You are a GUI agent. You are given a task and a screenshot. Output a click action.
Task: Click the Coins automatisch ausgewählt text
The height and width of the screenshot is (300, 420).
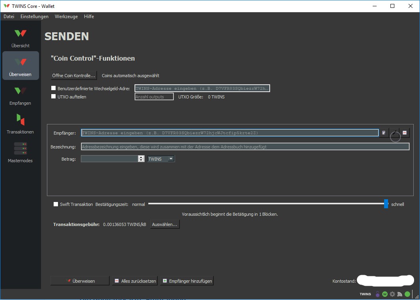coord(131,76)
